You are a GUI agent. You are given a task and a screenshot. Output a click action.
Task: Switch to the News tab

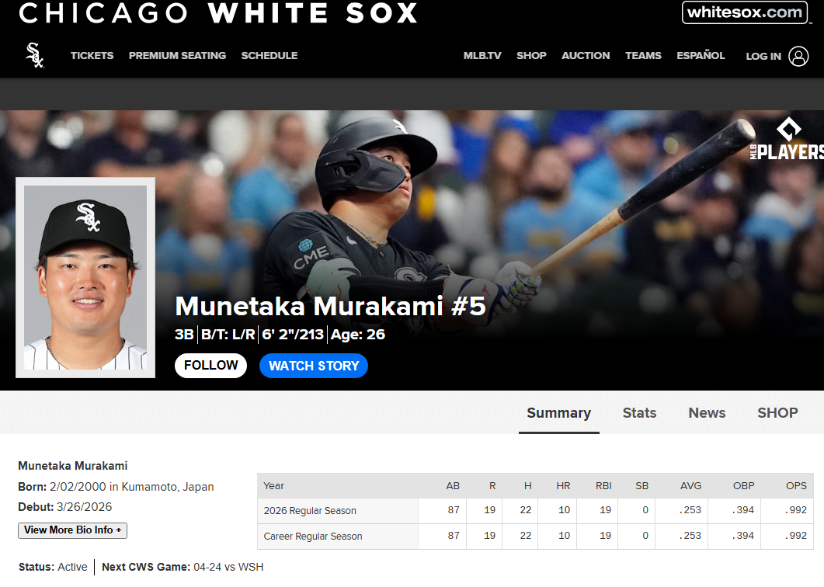click(707, 414)
